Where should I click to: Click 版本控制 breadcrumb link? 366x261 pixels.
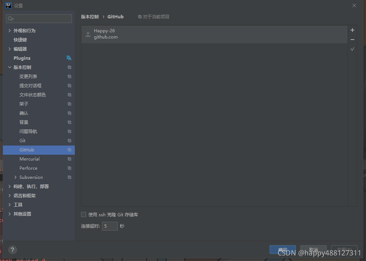pos(90,17)
